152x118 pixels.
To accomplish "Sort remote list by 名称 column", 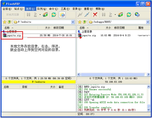I will click(x=88, y=28).
